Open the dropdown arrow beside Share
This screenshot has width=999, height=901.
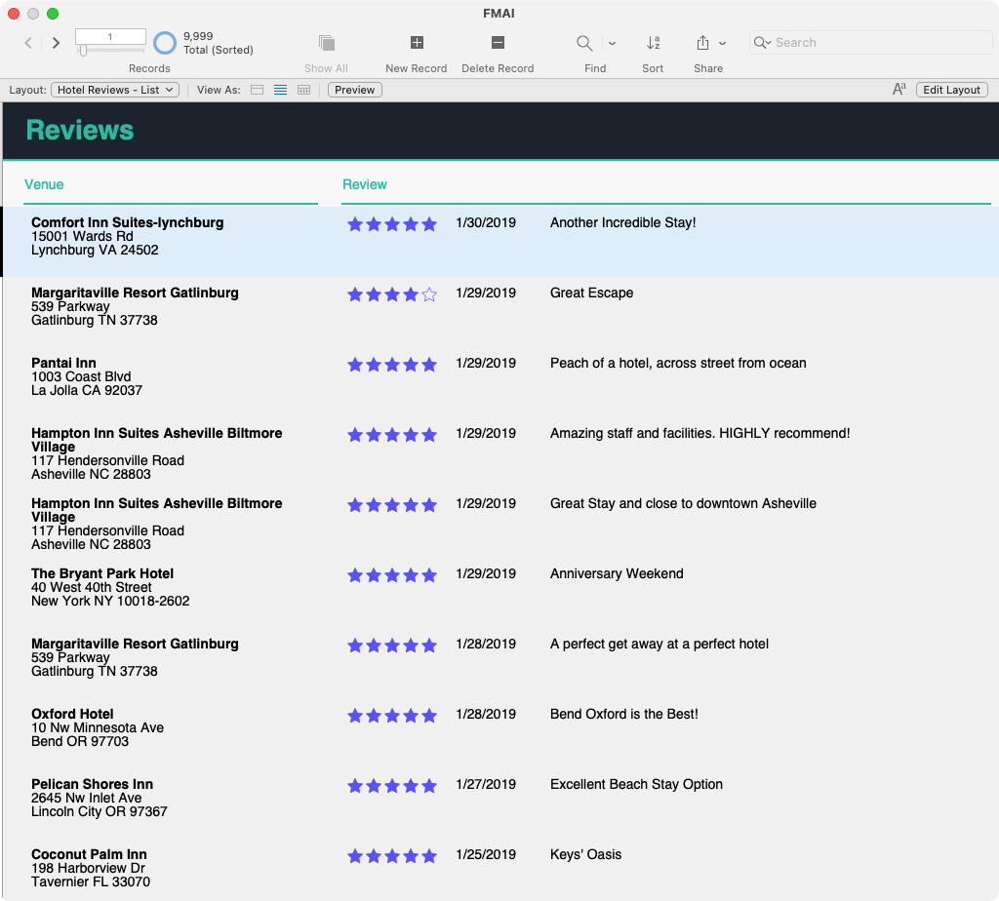[x=724, y=42]
